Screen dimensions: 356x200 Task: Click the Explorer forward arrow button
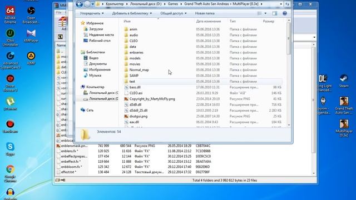coord(87,4)
